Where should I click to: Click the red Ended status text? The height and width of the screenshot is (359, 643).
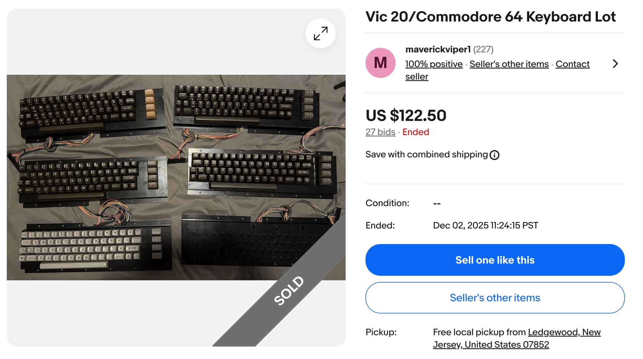click(x=415, y=132)
